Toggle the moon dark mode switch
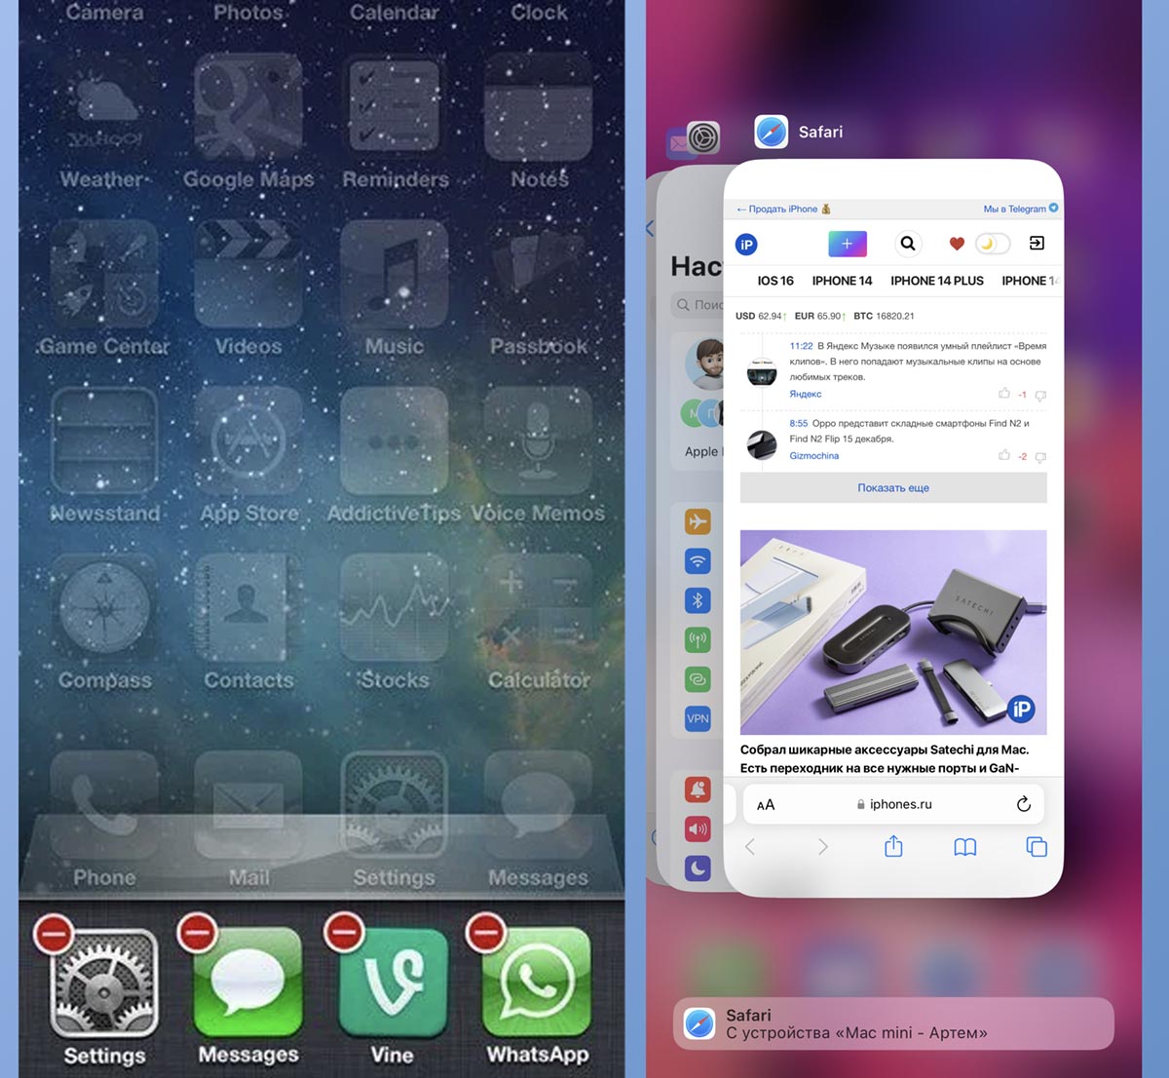Screen dimensions: 1169x1078 click(x=992, y=244)
